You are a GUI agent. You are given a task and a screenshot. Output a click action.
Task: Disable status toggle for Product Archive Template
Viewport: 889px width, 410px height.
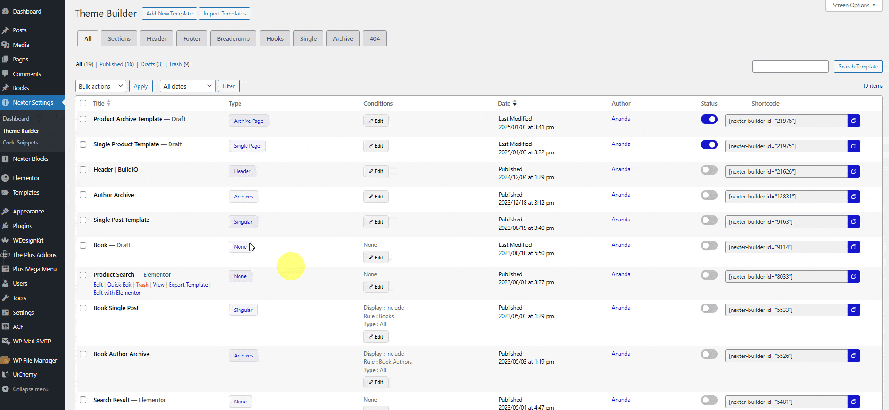coord(709,119)
